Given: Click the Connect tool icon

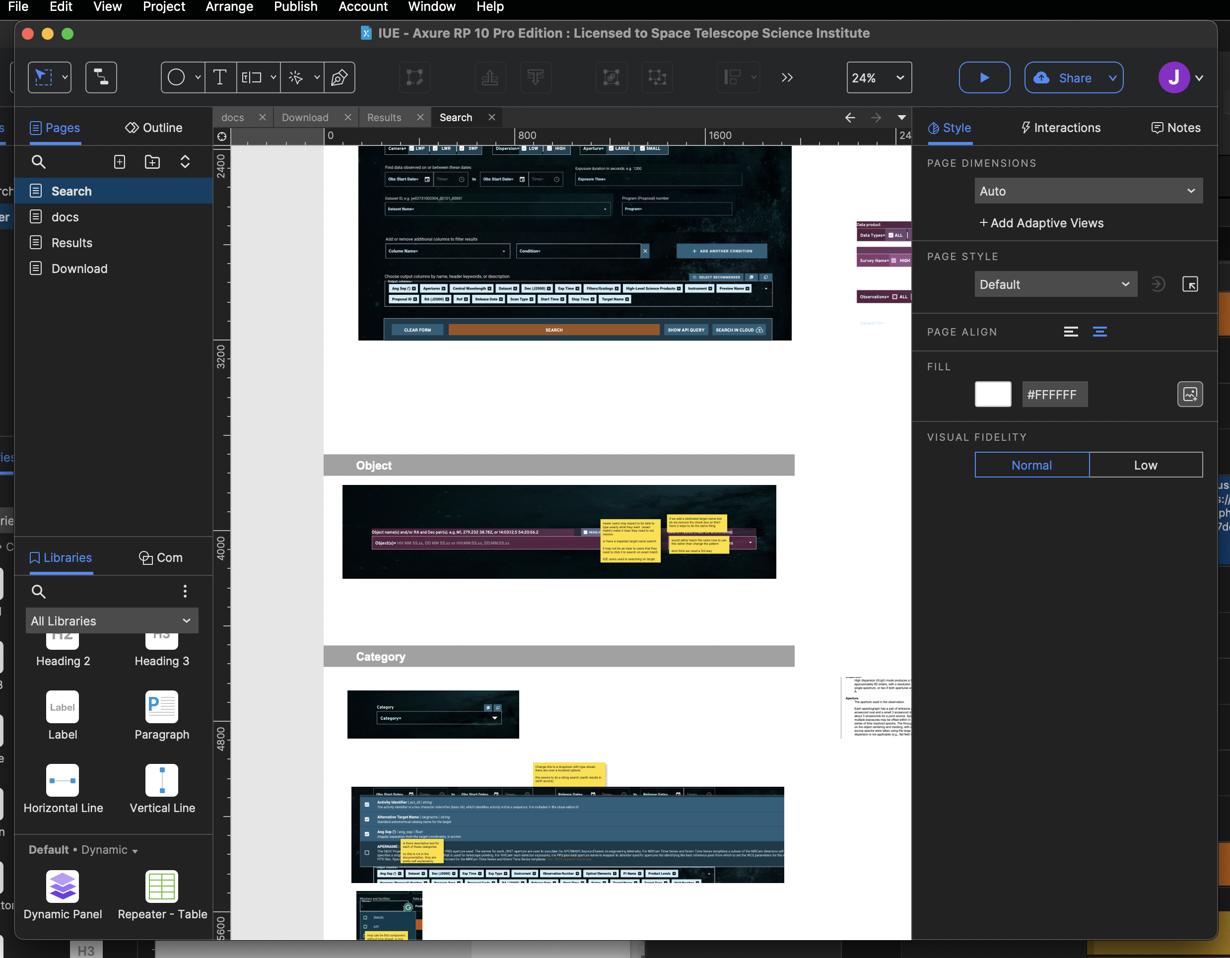Looking at the screenshot, I should [x=101, y=77].
